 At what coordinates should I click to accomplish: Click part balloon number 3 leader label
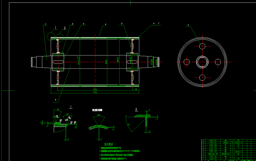pos(83,24)
